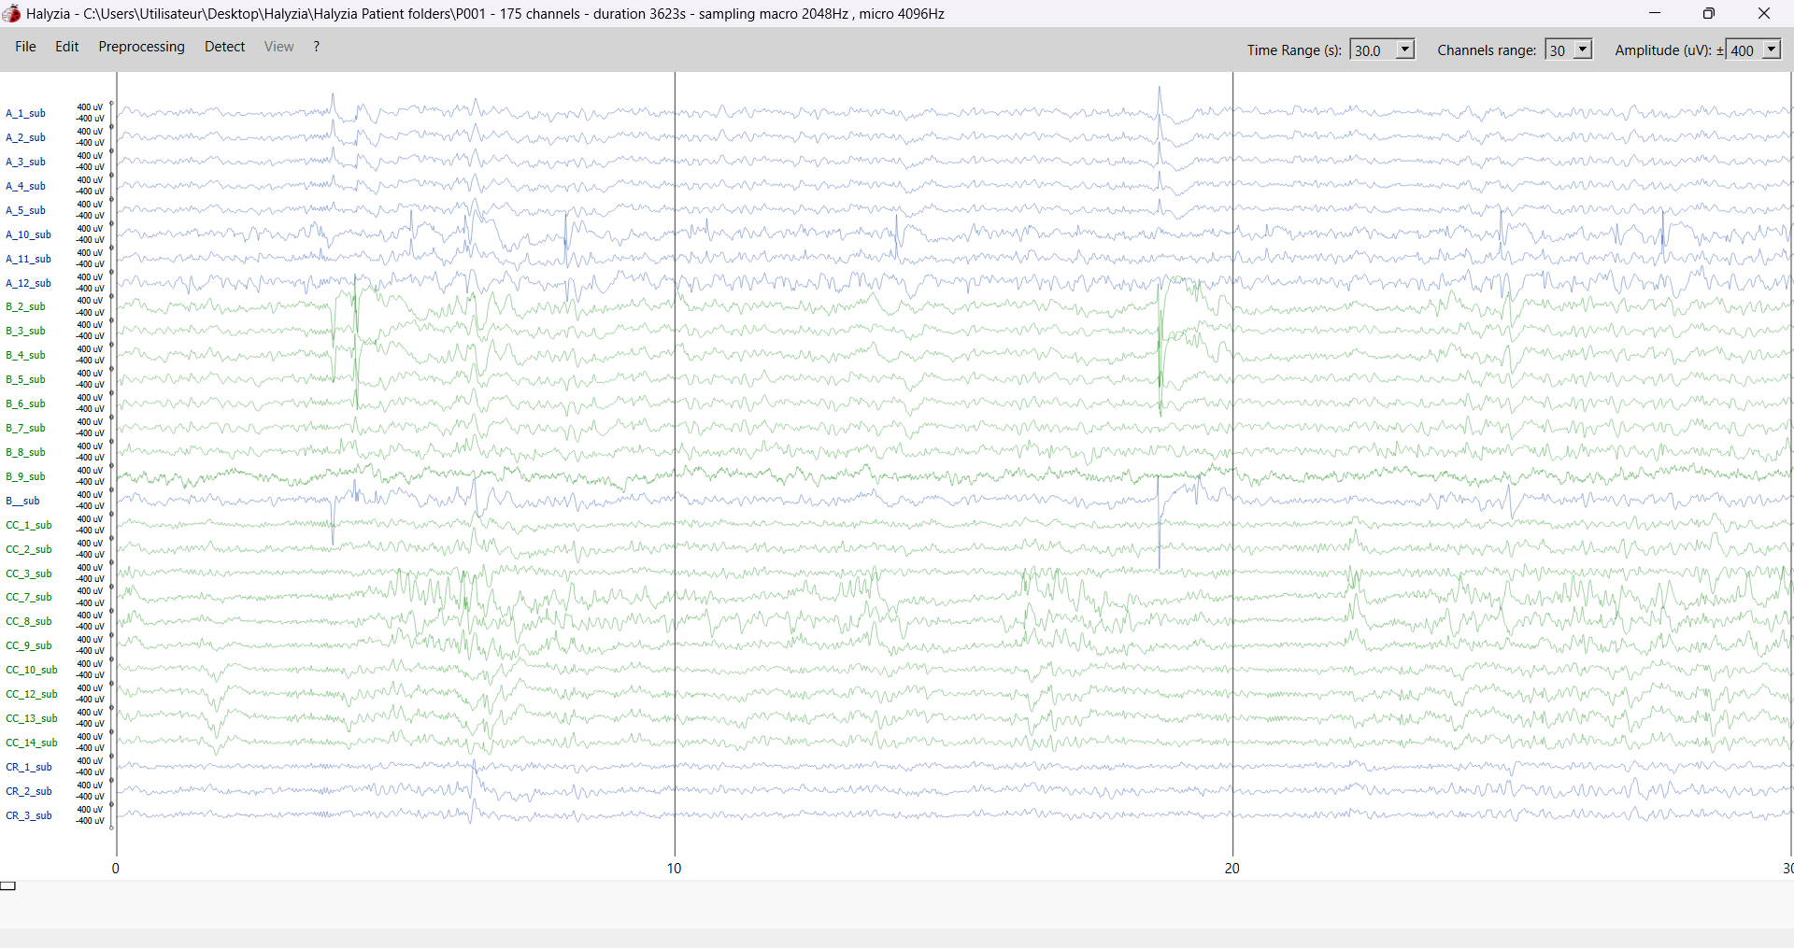Click the Channels range value field 30
Viewport: 1794px width, 948px height.
click(1559, 50)
